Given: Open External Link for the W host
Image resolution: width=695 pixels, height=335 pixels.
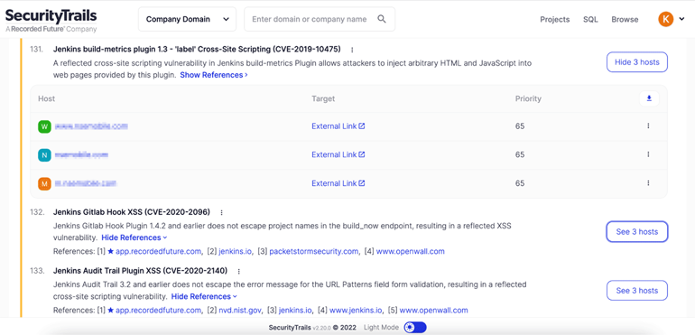Looking at the screenshot, I should [x=338, y=126].
